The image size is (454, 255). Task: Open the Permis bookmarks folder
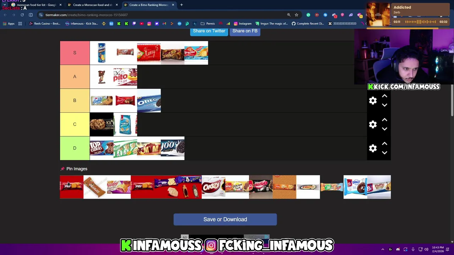207,24
